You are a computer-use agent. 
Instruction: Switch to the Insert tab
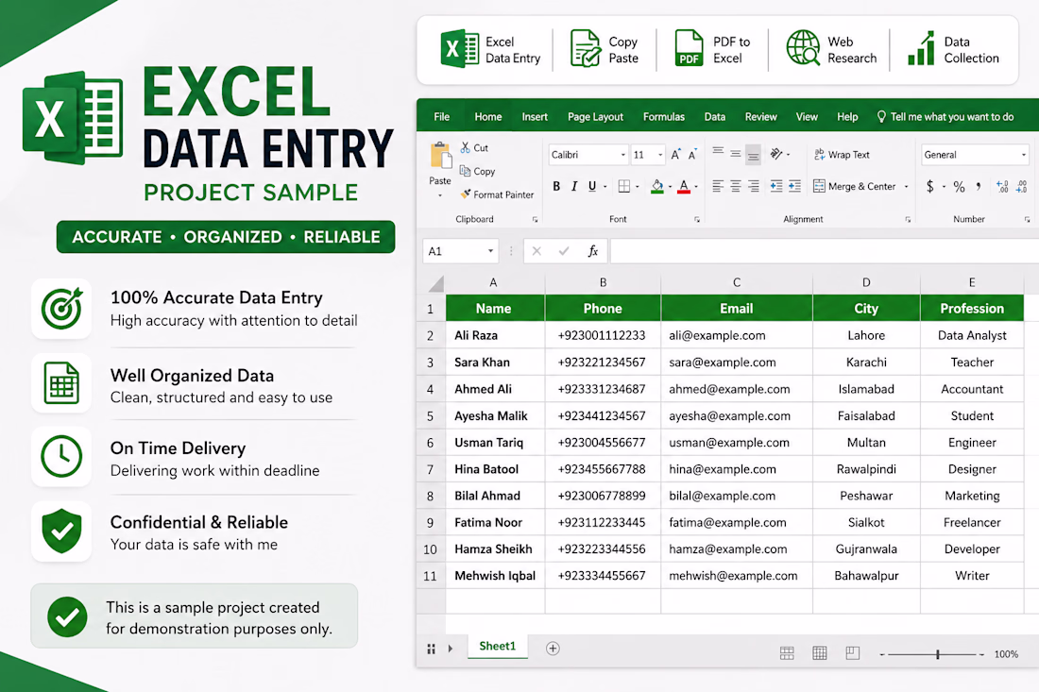[535, 116]
